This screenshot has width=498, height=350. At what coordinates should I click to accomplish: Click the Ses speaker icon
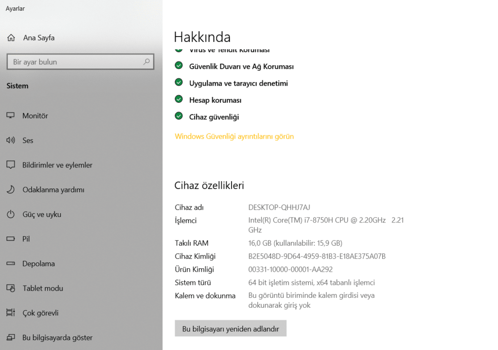pyautogui.click(x=11, y=140)
